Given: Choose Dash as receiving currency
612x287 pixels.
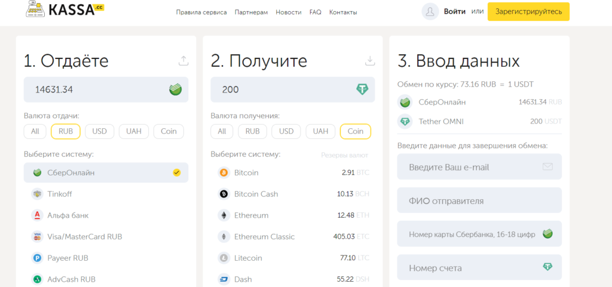Looking at the screenshot, I should pos(293,279).
